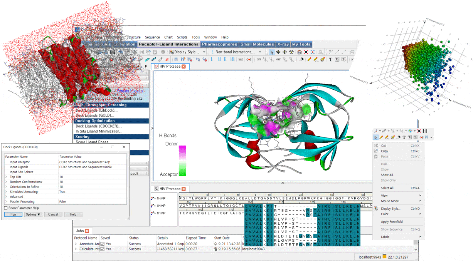Select the Text label T tool in main toolbar
The width and height of the screenshot is (473, 261).
(x=330, y=59)
